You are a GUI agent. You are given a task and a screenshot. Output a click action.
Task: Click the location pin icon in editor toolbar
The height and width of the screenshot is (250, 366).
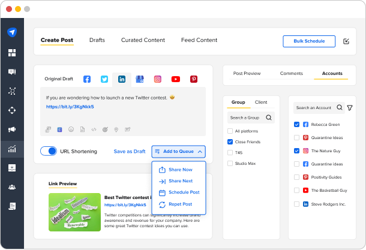[116, 129]
